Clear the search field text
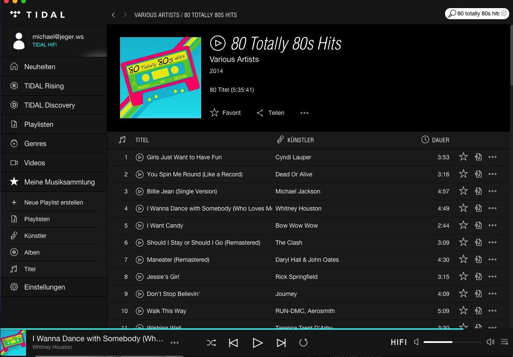The width and height of the screenshot is (513, 357). pos(504,14)
